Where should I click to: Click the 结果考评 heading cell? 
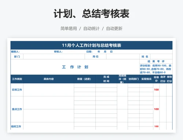[156, 61]
